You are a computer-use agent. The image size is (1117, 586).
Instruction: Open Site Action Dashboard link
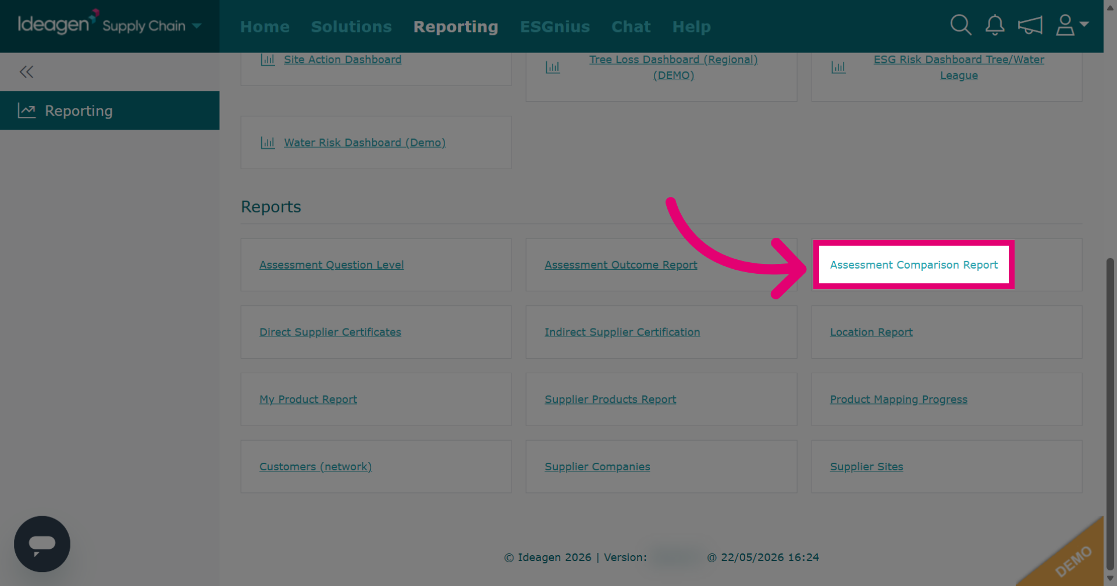pos(343,59)
